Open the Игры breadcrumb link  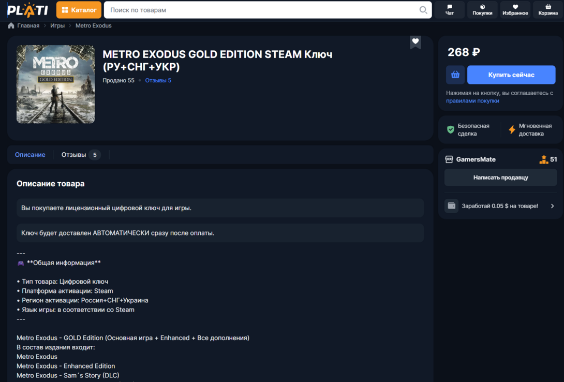pos(57,25)
